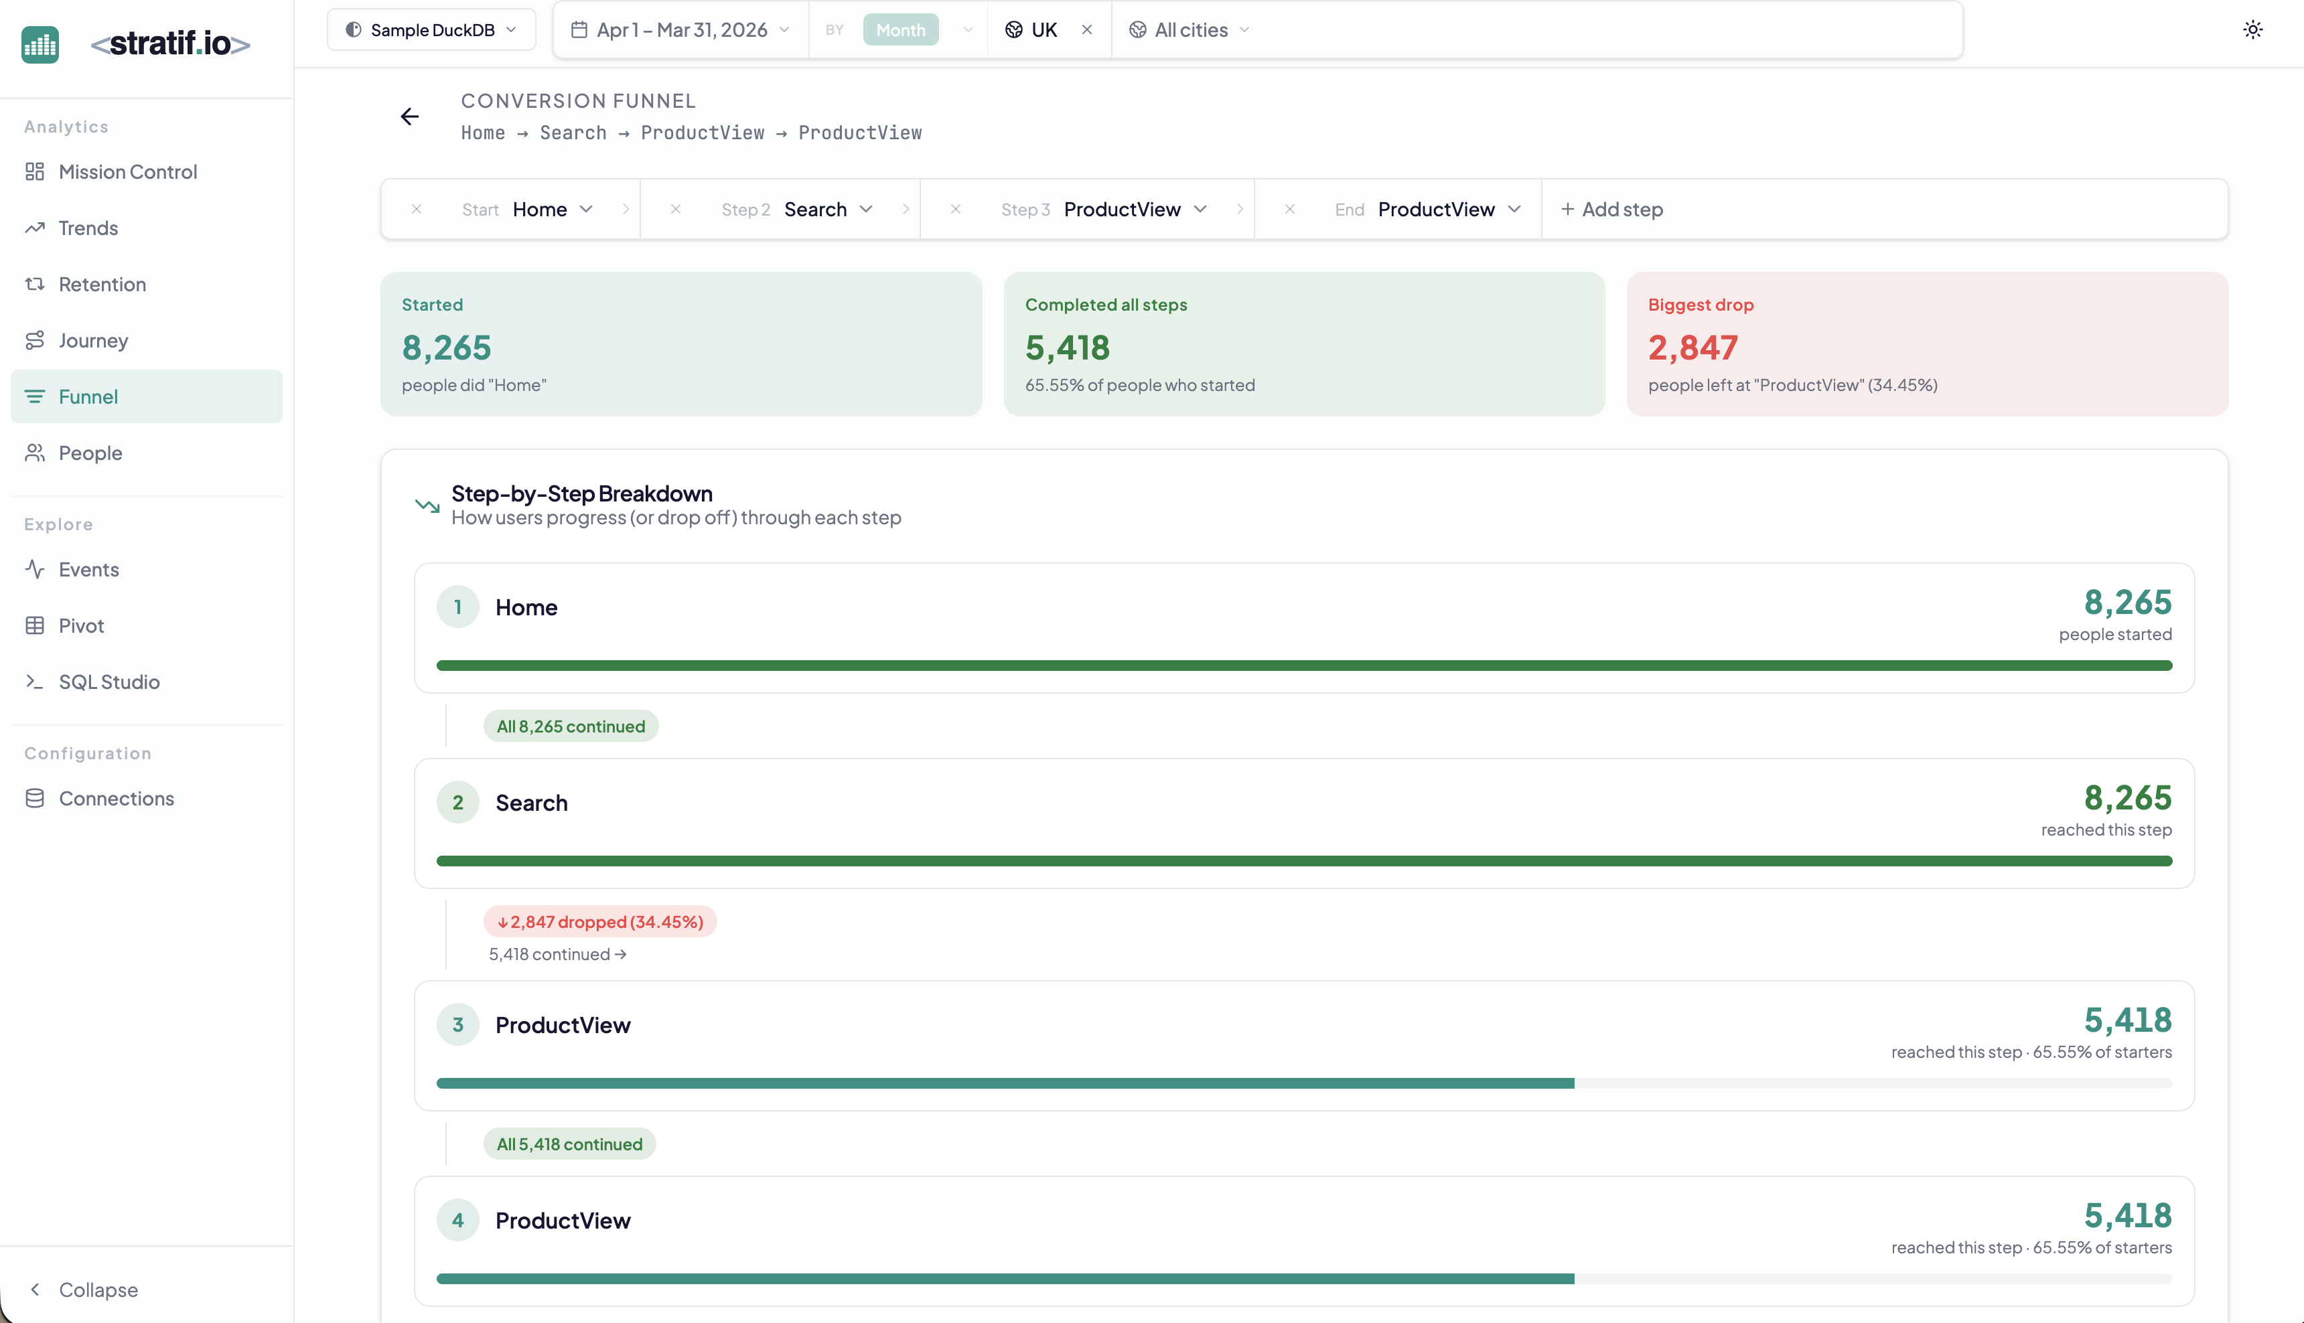Click the Home → Search breadcrumb path text
Screen dimensions: 2304x1323
click(x=691, y=133)
